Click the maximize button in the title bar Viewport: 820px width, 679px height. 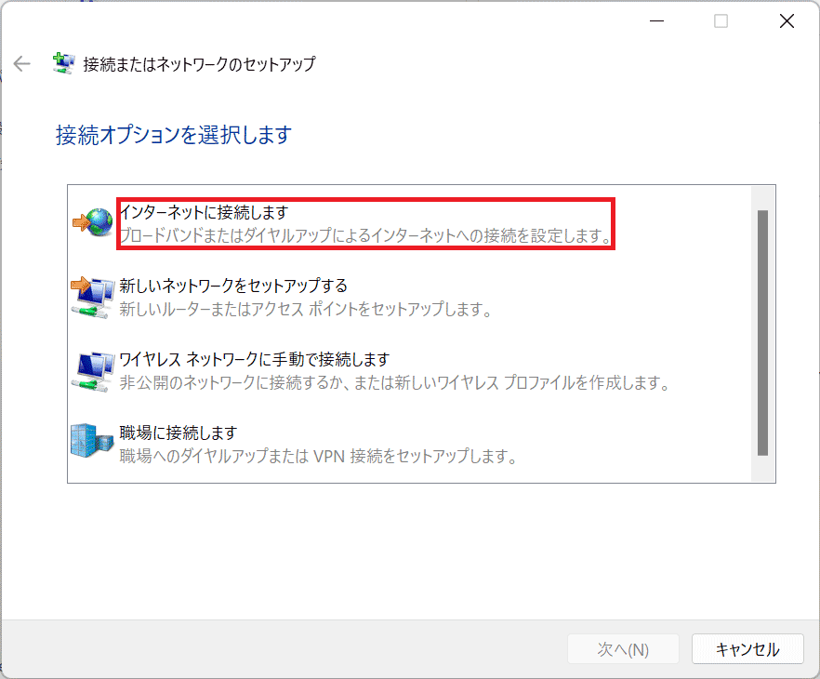[721, 21]
